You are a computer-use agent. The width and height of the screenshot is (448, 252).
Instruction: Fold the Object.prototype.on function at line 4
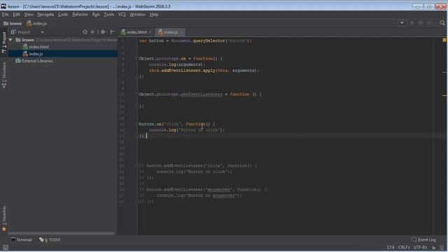tap(137, 59)
